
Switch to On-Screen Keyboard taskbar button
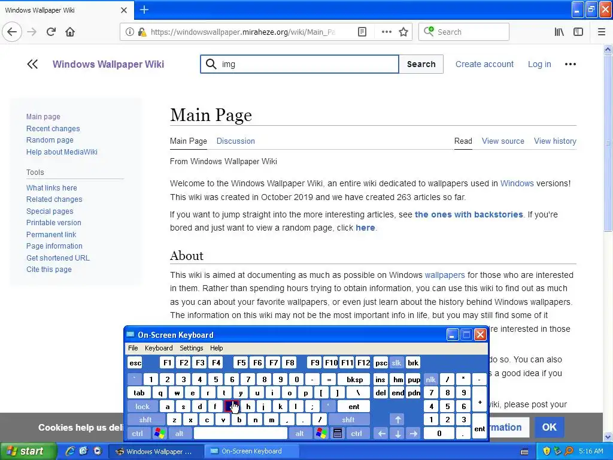point(251,452)
